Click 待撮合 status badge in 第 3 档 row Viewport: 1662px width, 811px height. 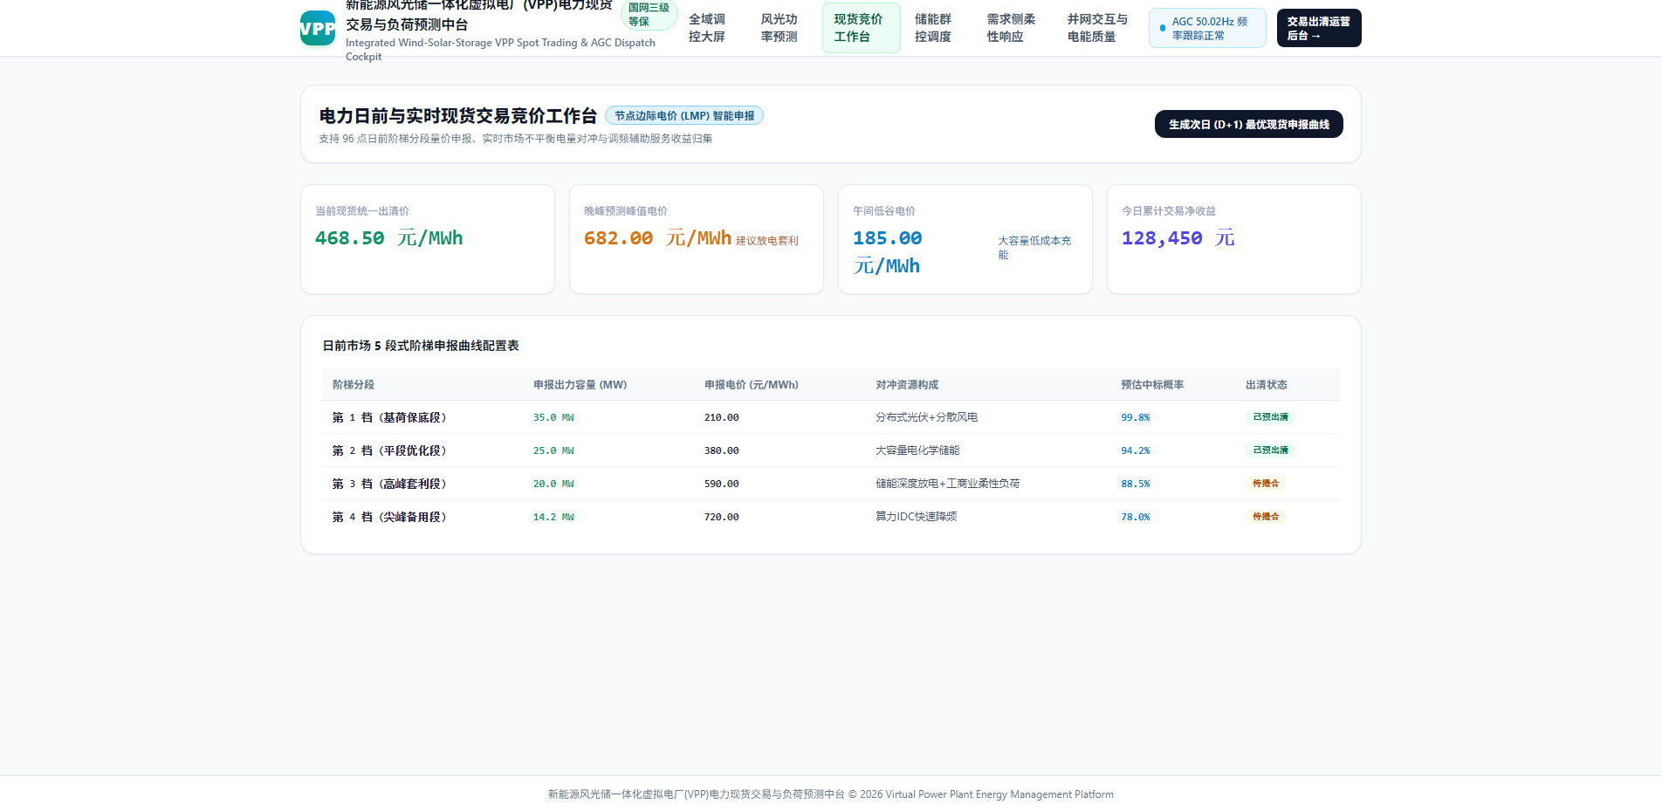(1266, 484)
